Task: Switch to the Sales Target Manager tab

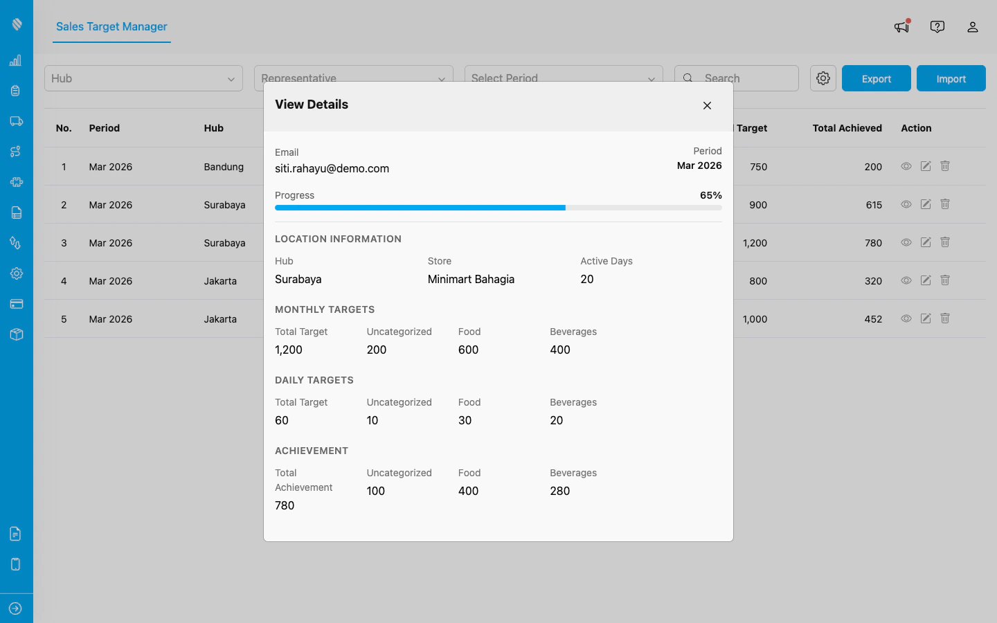Action: (x=111, y=27)
